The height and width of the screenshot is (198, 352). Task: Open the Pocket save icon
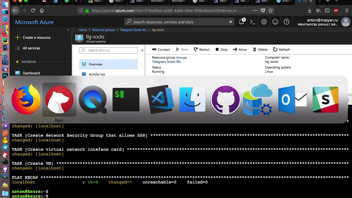263,10
